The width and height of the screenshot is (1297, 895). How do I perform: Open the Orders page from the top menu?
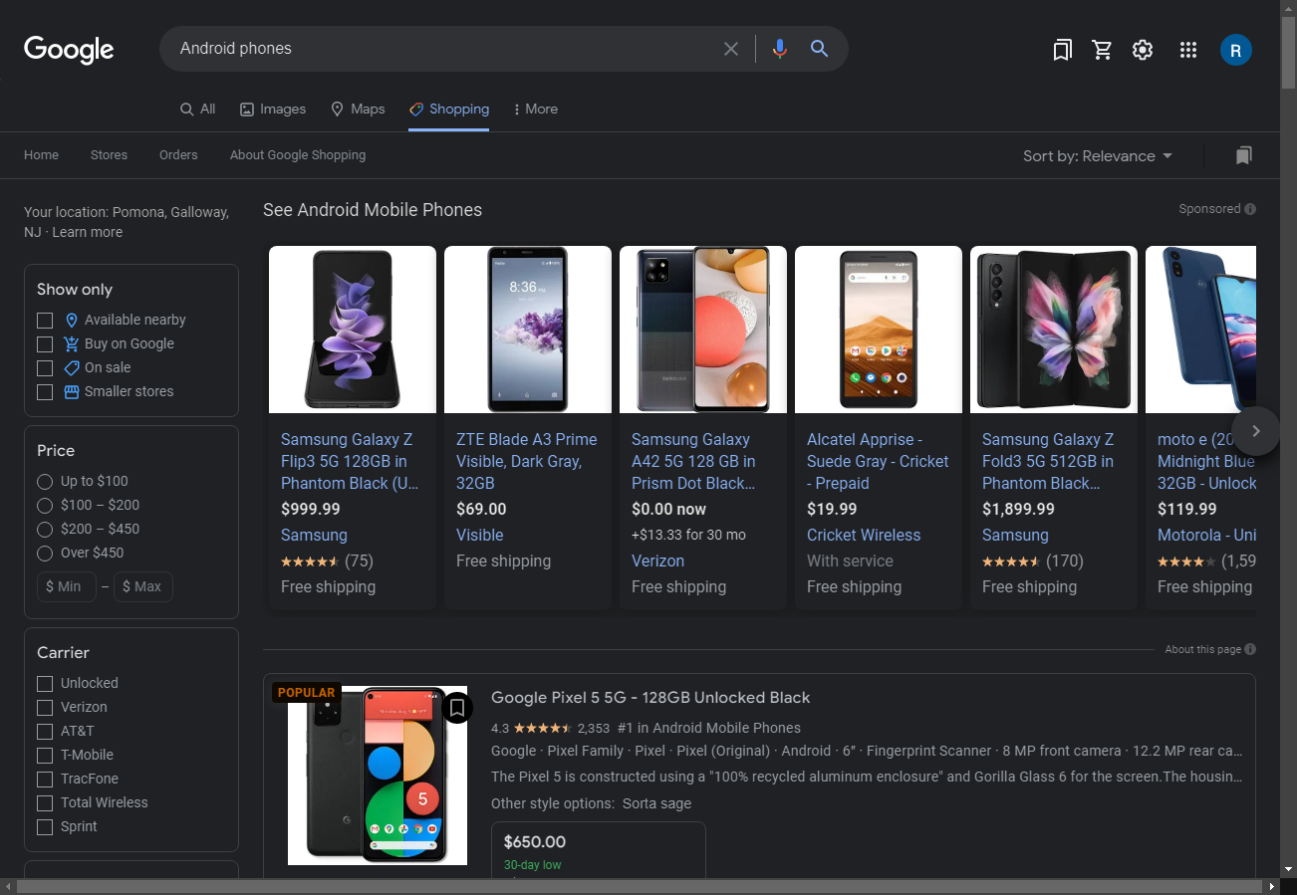click(178, 155)
